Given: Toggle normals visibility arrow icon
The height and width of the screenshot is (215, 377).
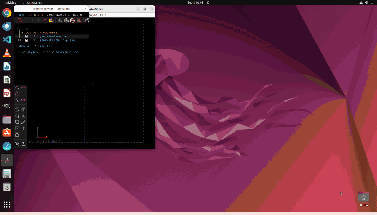Looking at the screenshot, I should coord(26,20).
